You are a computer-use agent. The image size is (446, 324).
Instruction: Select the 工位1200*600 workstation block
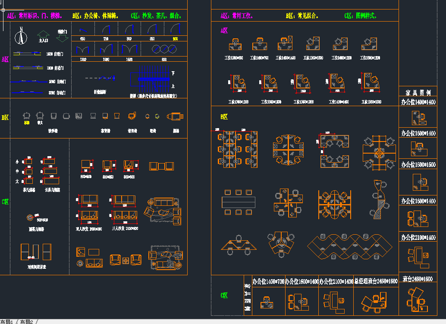coord(235,44)
